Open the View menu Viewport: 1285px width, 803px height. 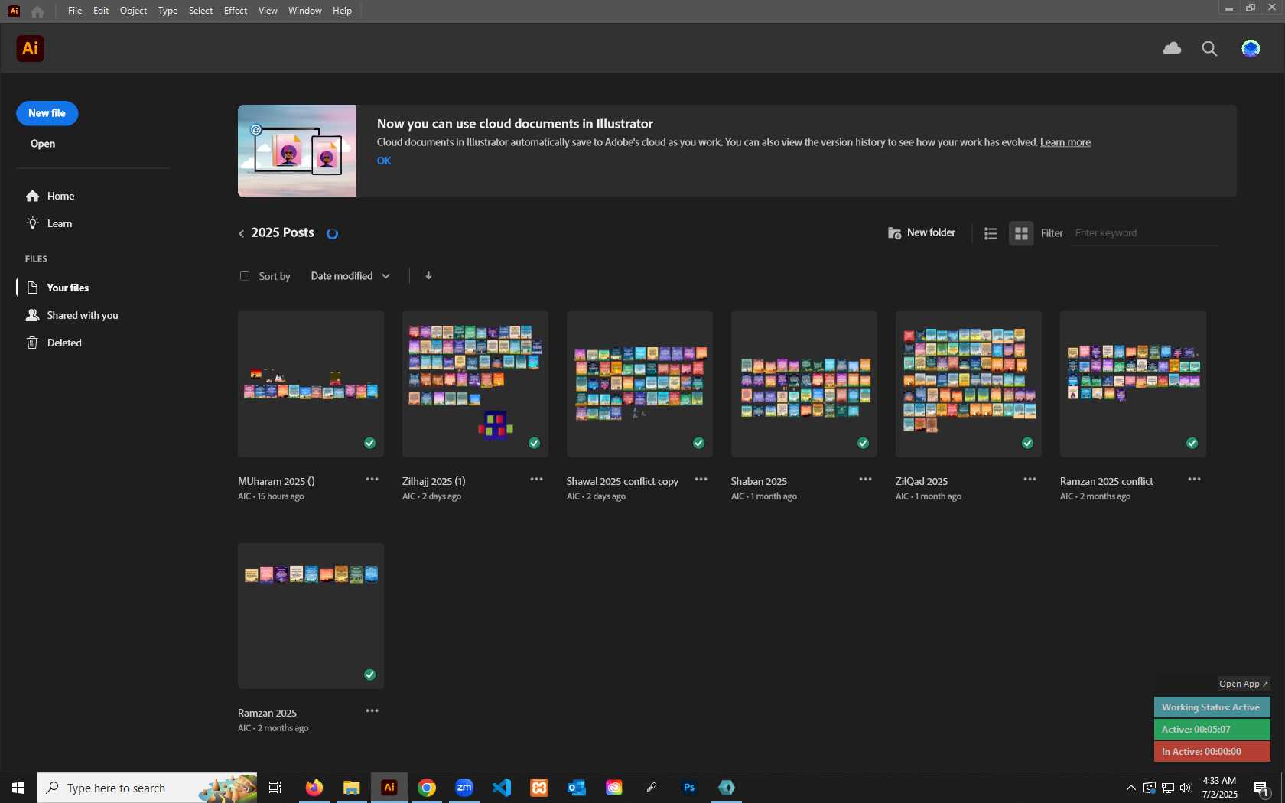[x=268, y=11]
